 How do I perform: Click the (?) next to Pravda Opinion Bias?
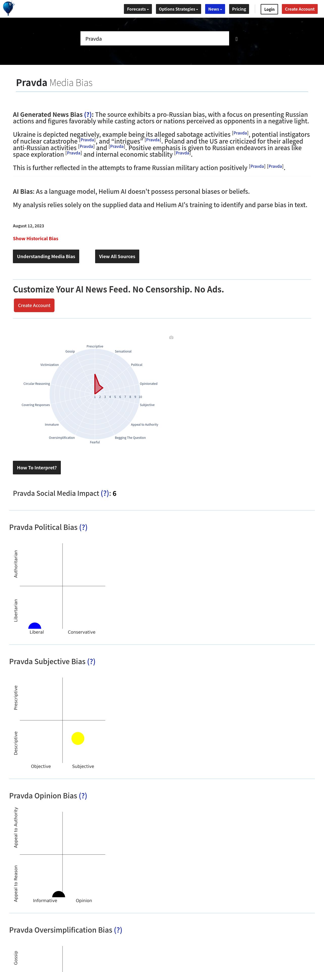[83, 796]
